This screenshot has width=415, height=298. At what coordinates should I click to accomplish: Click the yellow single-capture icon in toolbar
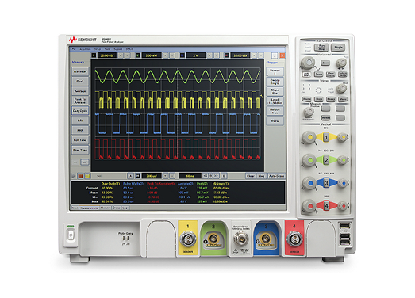(x=87, y=176)
